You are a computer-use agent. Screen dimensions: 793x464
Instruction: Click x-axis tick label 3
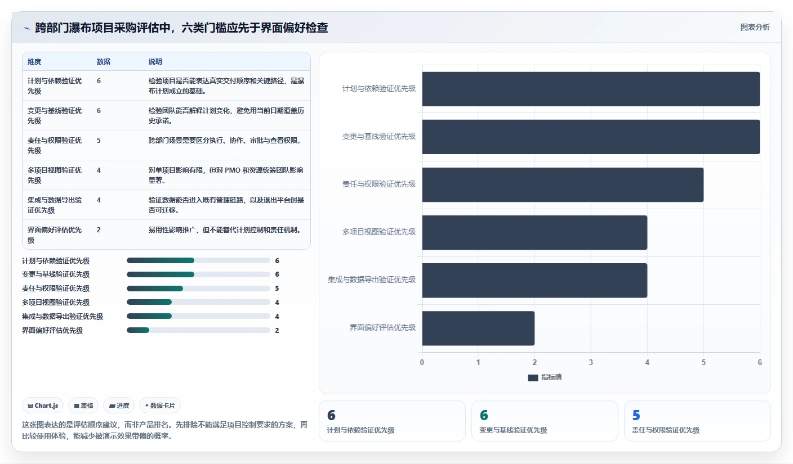point(591,362)
